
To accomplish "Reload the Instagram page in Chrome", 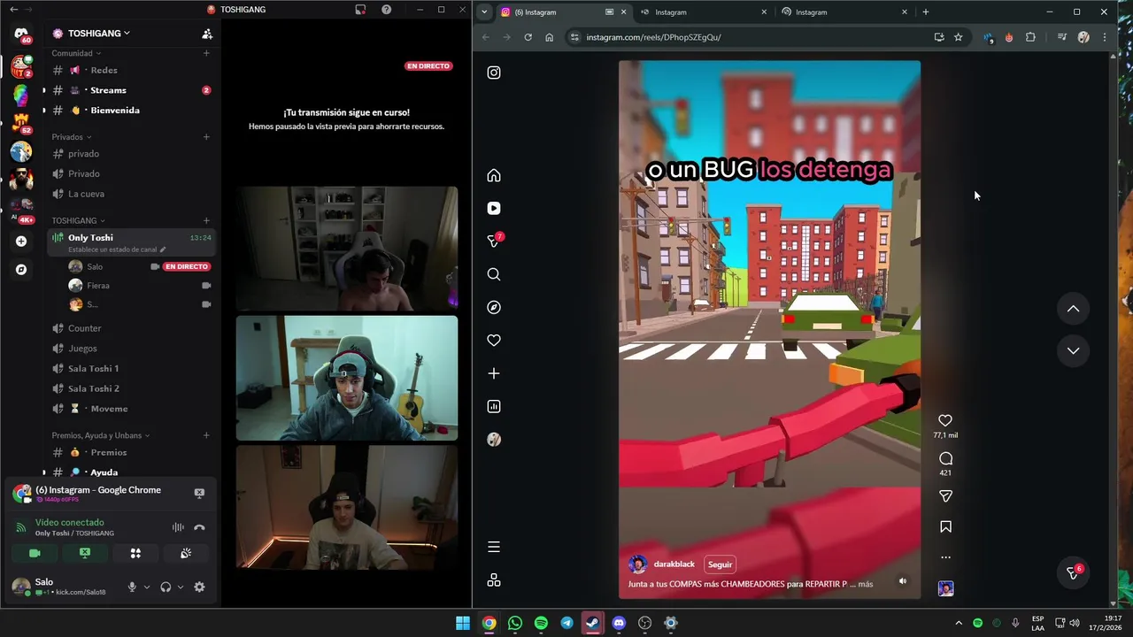I will coord(528,37).
